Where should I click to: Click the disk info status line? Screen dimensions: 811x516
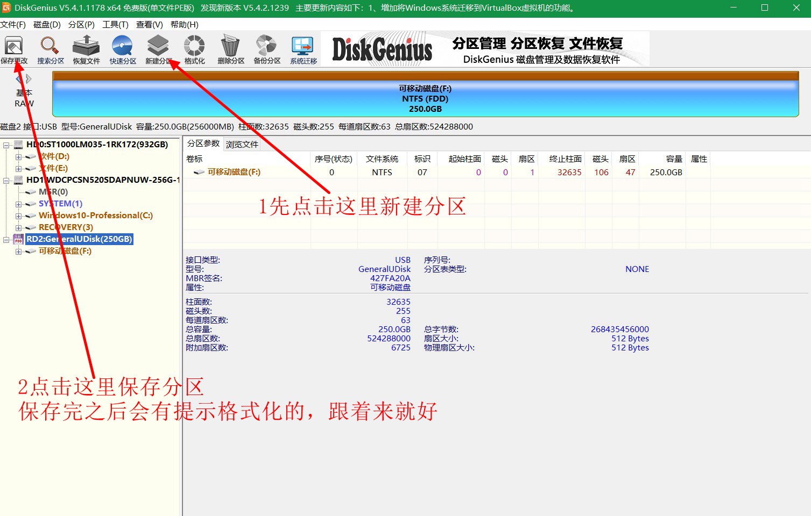[x=237, y=127]
